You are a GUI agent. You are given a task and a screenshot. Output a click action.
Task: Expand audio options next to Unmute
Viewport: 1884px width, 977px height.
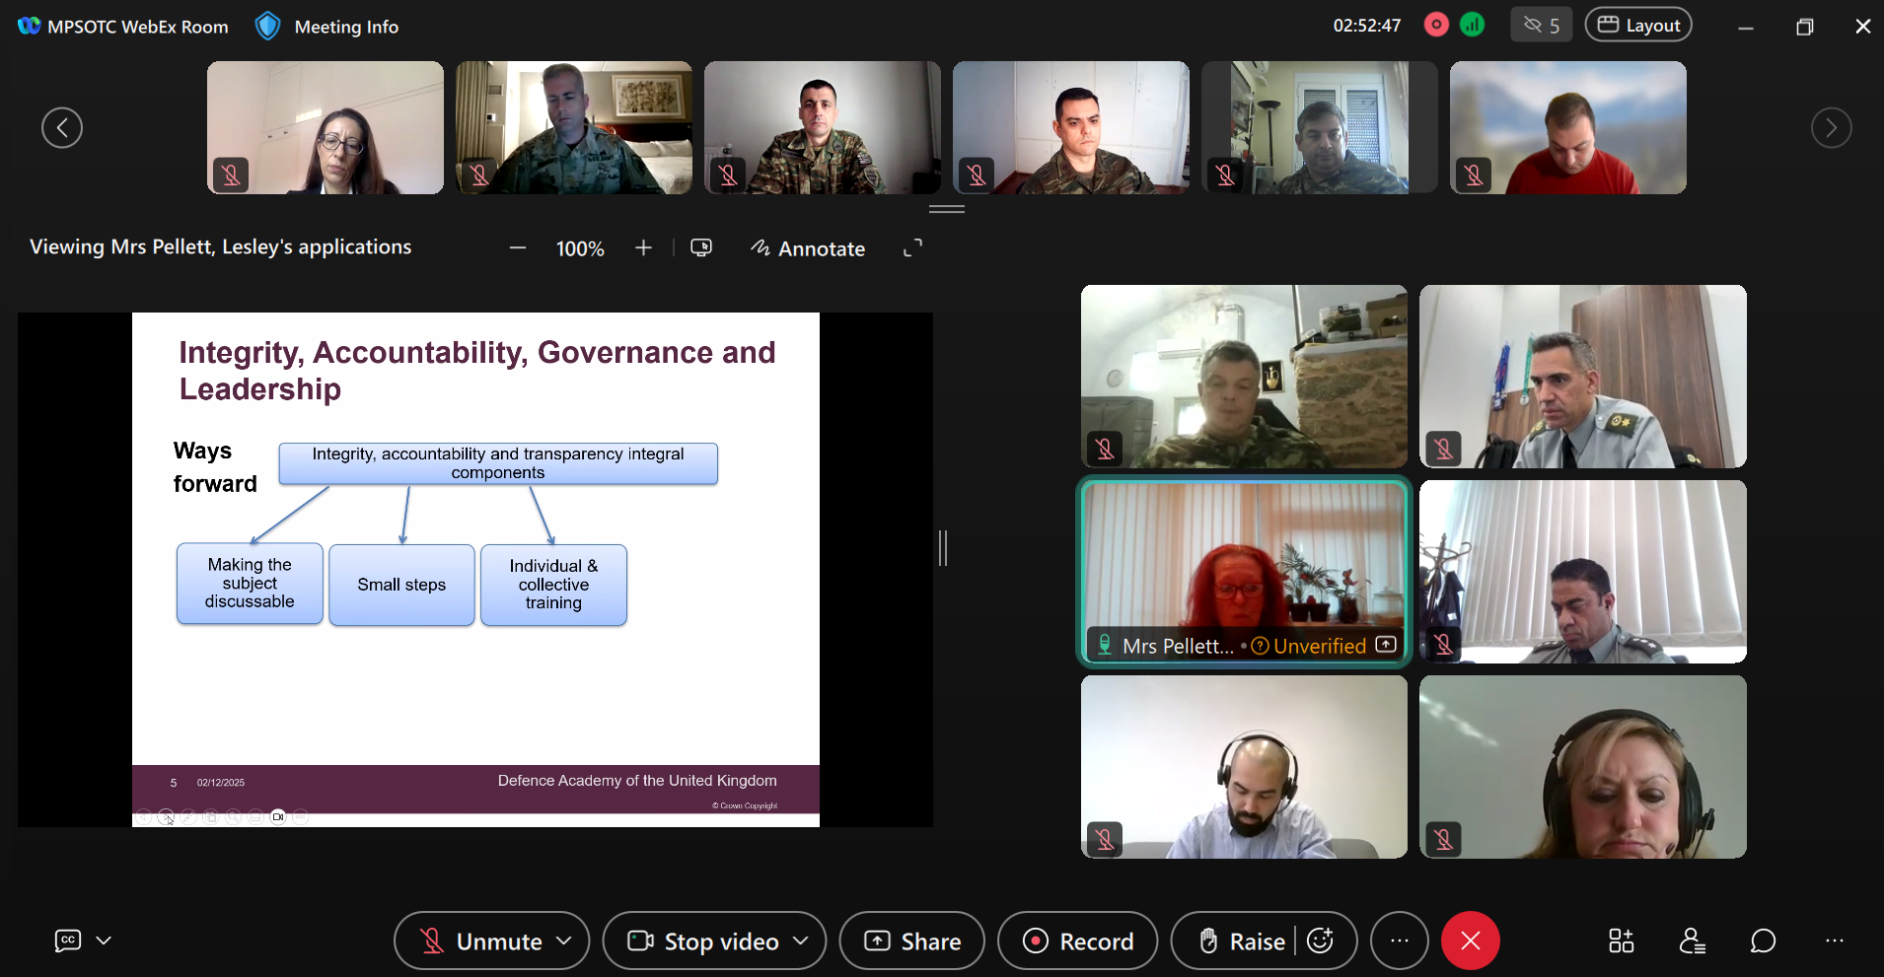point(564,942)
